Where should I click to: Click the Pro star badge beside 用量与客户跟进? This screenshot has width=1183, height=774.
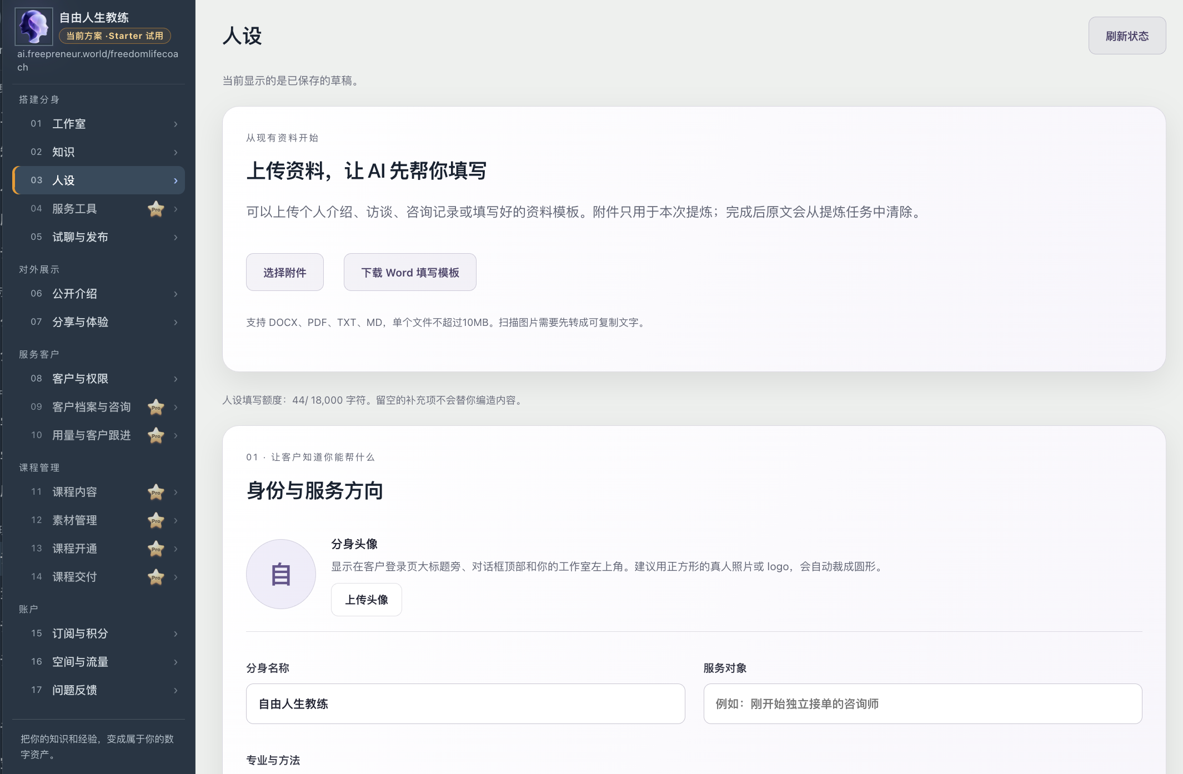point(156,435)
